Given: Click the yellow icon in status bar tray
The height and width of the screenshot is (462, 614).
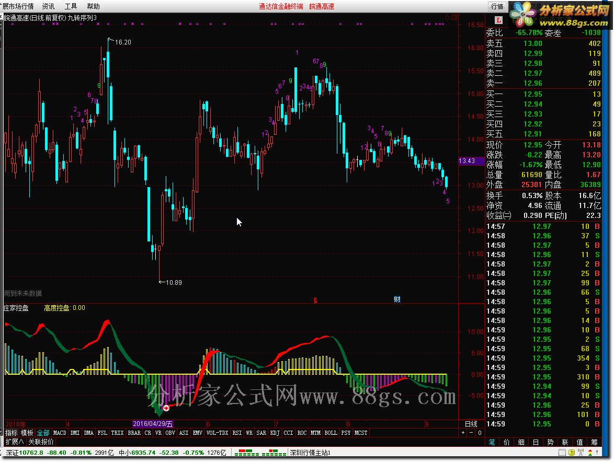Looking at the screenshot, I should (571, 453).
